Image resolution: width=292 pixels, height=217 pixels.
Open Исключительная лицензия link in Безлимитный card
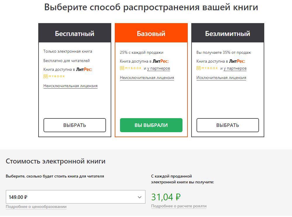[221, 78]
